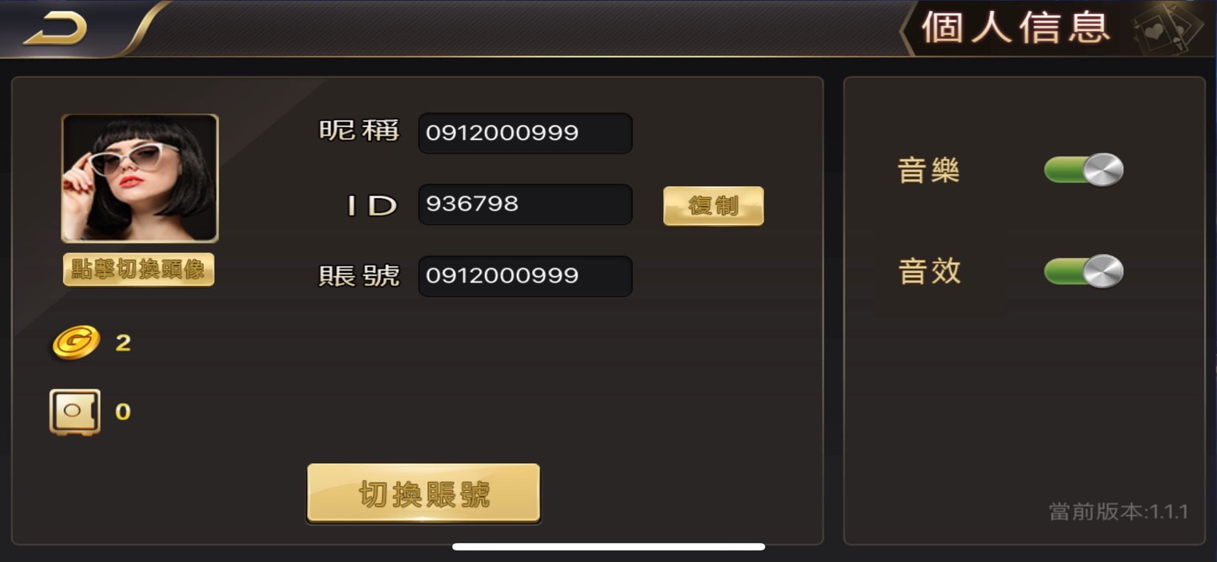Click the gold G coin icon
Image resolution: width=1217 pixels, height=562 pixels.
pyautogui.click(x=76, y=342)
